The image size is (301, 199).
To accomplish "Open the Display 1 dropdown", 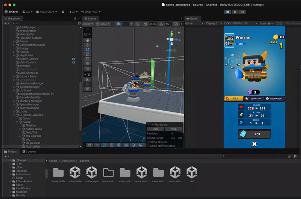I will (x=214, y=23).
